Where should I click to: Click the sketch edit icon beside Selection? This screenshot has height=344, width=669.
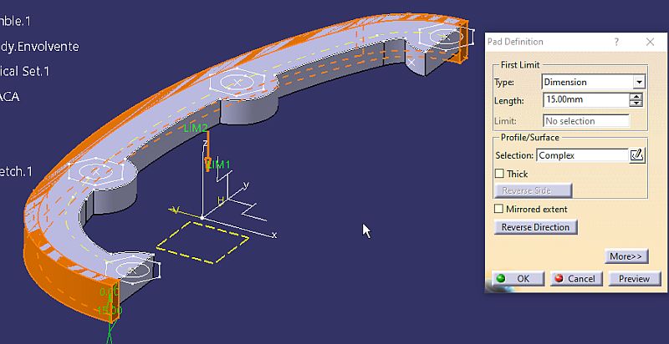(637, 154)
